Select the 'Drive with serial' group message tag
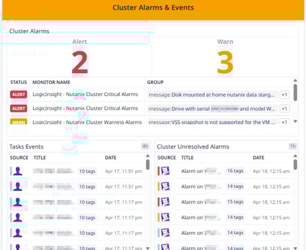Screen dimensions: 306x250 click(x=212, y=108)
